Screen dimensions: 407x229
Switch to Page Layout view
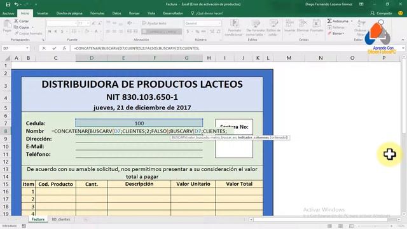(x=340, y=226)
